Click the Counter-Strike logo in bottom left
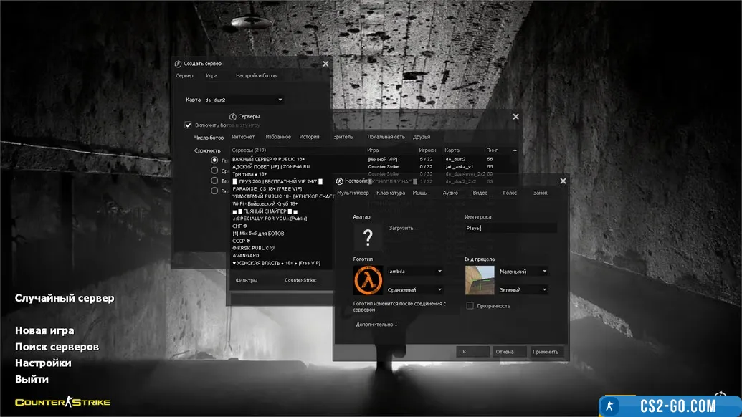The image size is (742, 417). click(x=63, y=402)
